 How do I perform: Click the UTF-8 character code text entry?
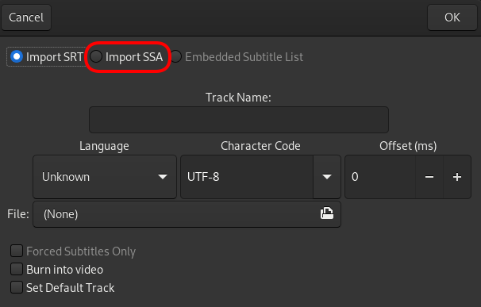coord(247,177)
